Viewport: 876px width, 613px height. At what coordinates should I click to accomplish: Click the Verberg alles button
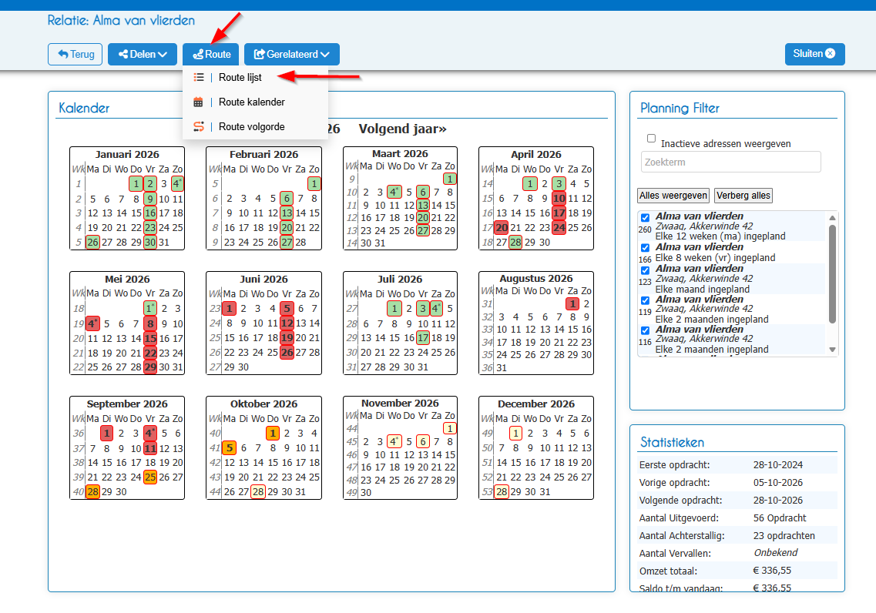tap(743, 196)
